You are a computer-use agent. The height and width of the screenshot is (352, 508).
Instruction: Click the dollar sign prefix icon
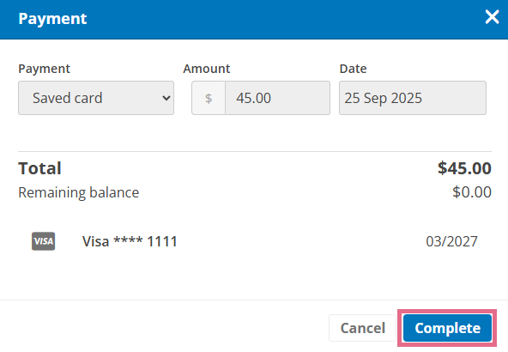(209, 98)
